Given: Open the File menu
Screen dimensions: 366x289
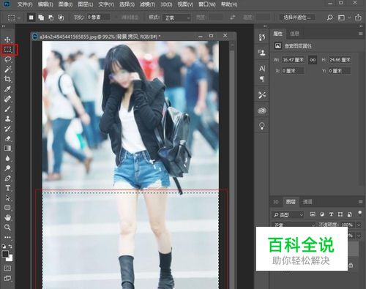Looking at the screenshot, I should point(25,4).
